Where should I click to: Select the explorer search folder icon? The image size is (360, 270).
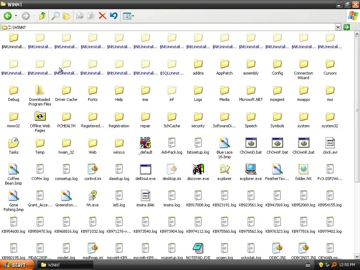[225, 172]
